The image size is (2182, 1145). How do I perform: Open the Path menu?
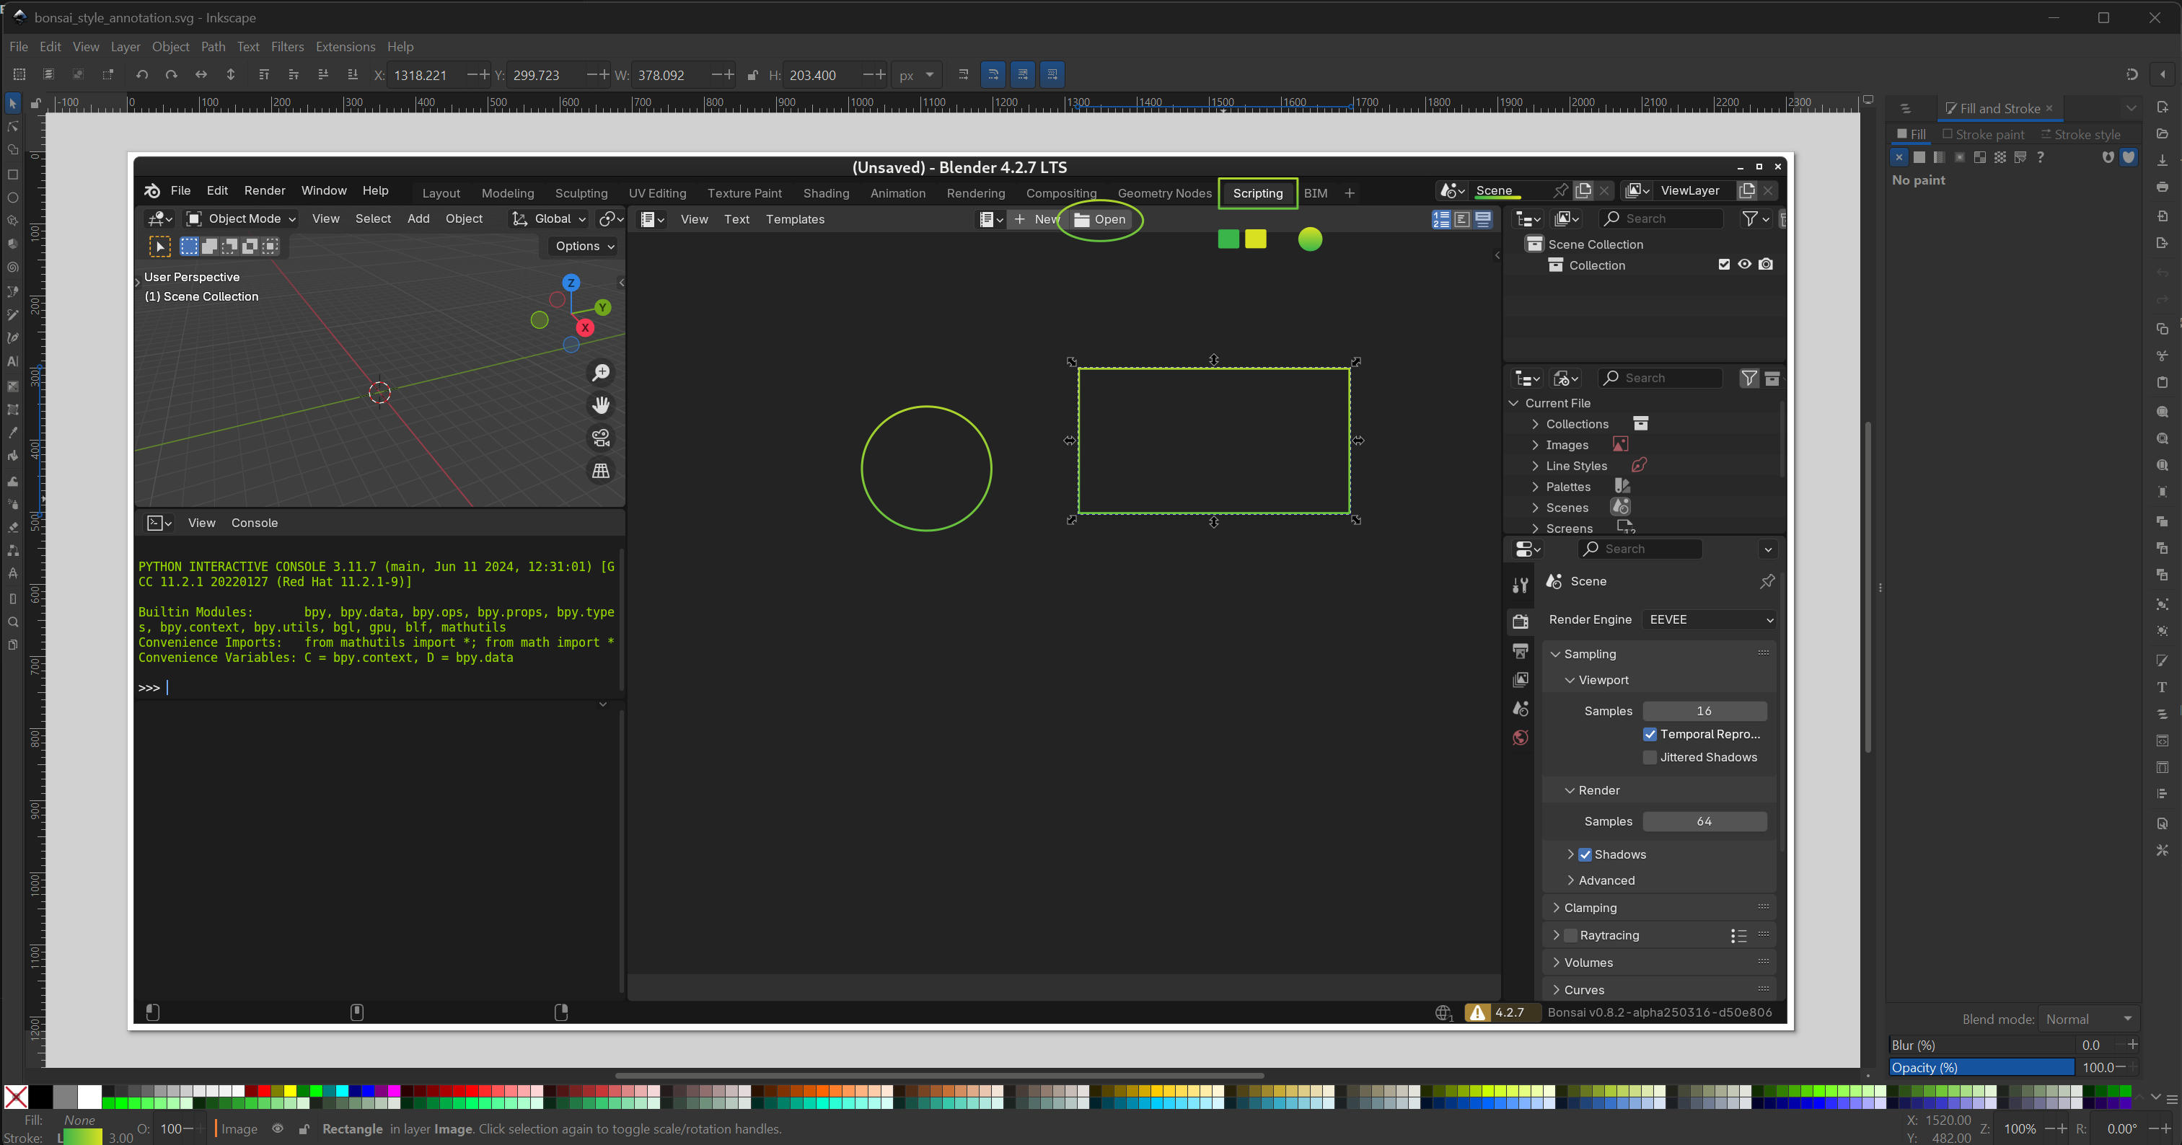213,47
